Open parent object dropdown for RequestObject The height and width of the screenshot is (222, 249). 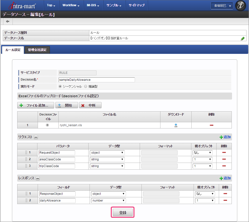202,152
